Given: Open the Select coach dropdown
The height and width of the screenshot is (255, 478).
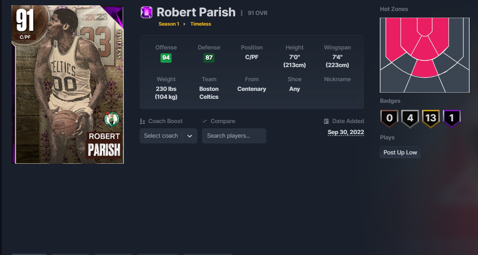Looking at the screenshot, I should point(168,136).
